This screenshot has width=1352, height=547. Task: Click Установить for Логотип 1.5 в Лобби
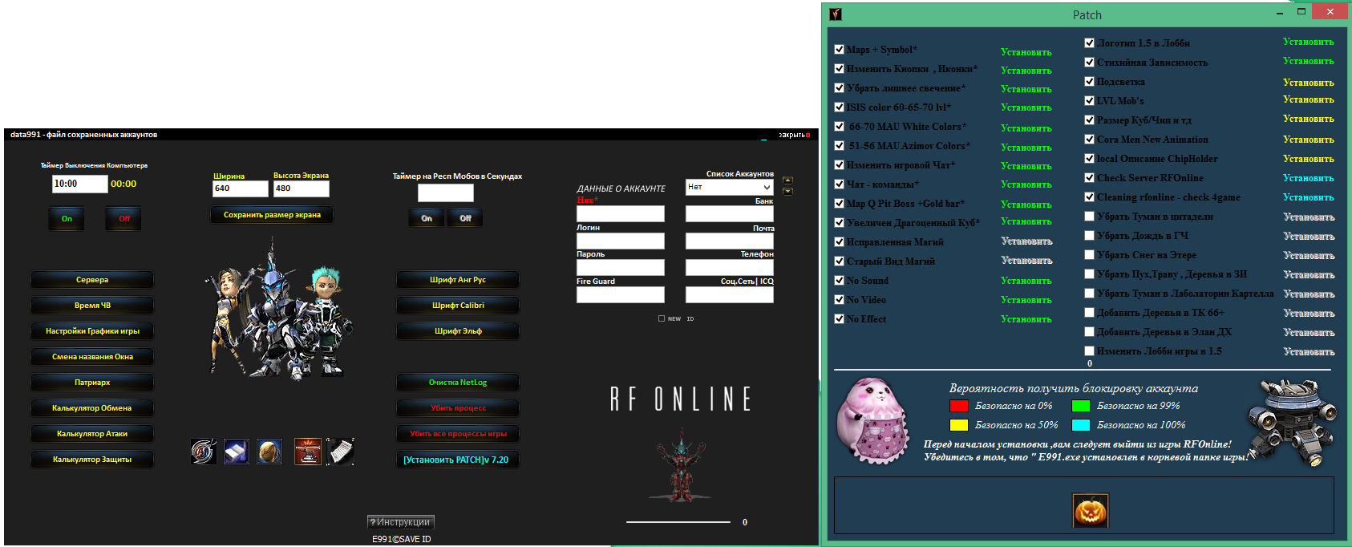[x=1308, y=42]
